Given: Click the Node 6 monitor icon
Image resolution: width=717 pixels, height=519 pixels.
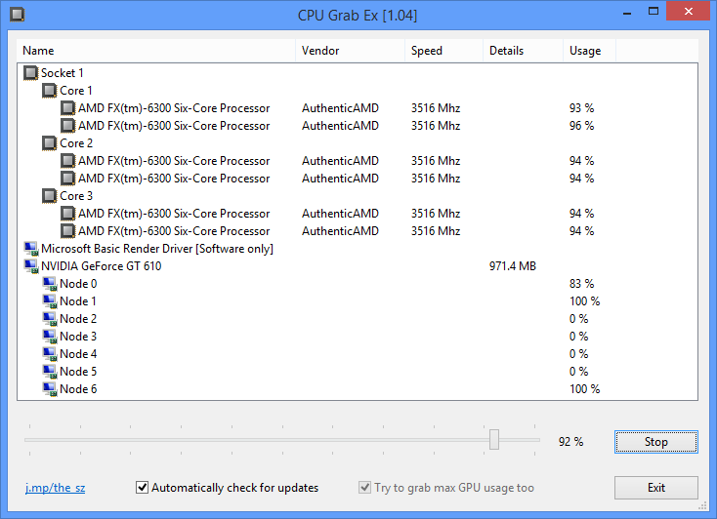Looking at the screenshot, I should click(50, 389).
